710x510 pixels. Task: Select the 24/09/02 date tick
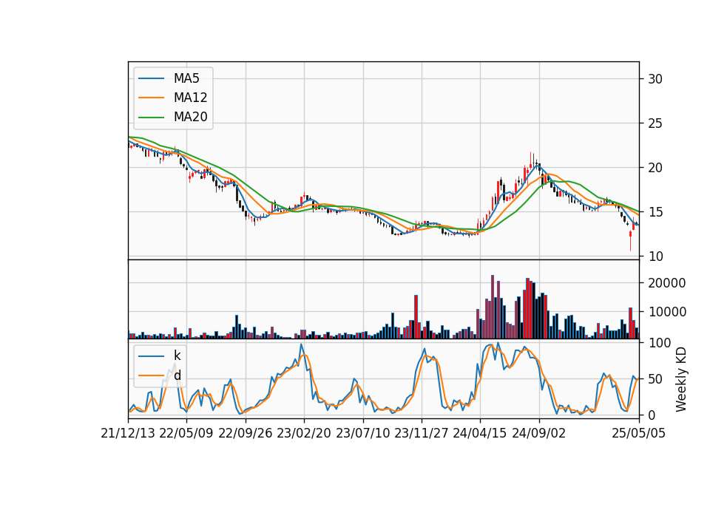point(539,433)
